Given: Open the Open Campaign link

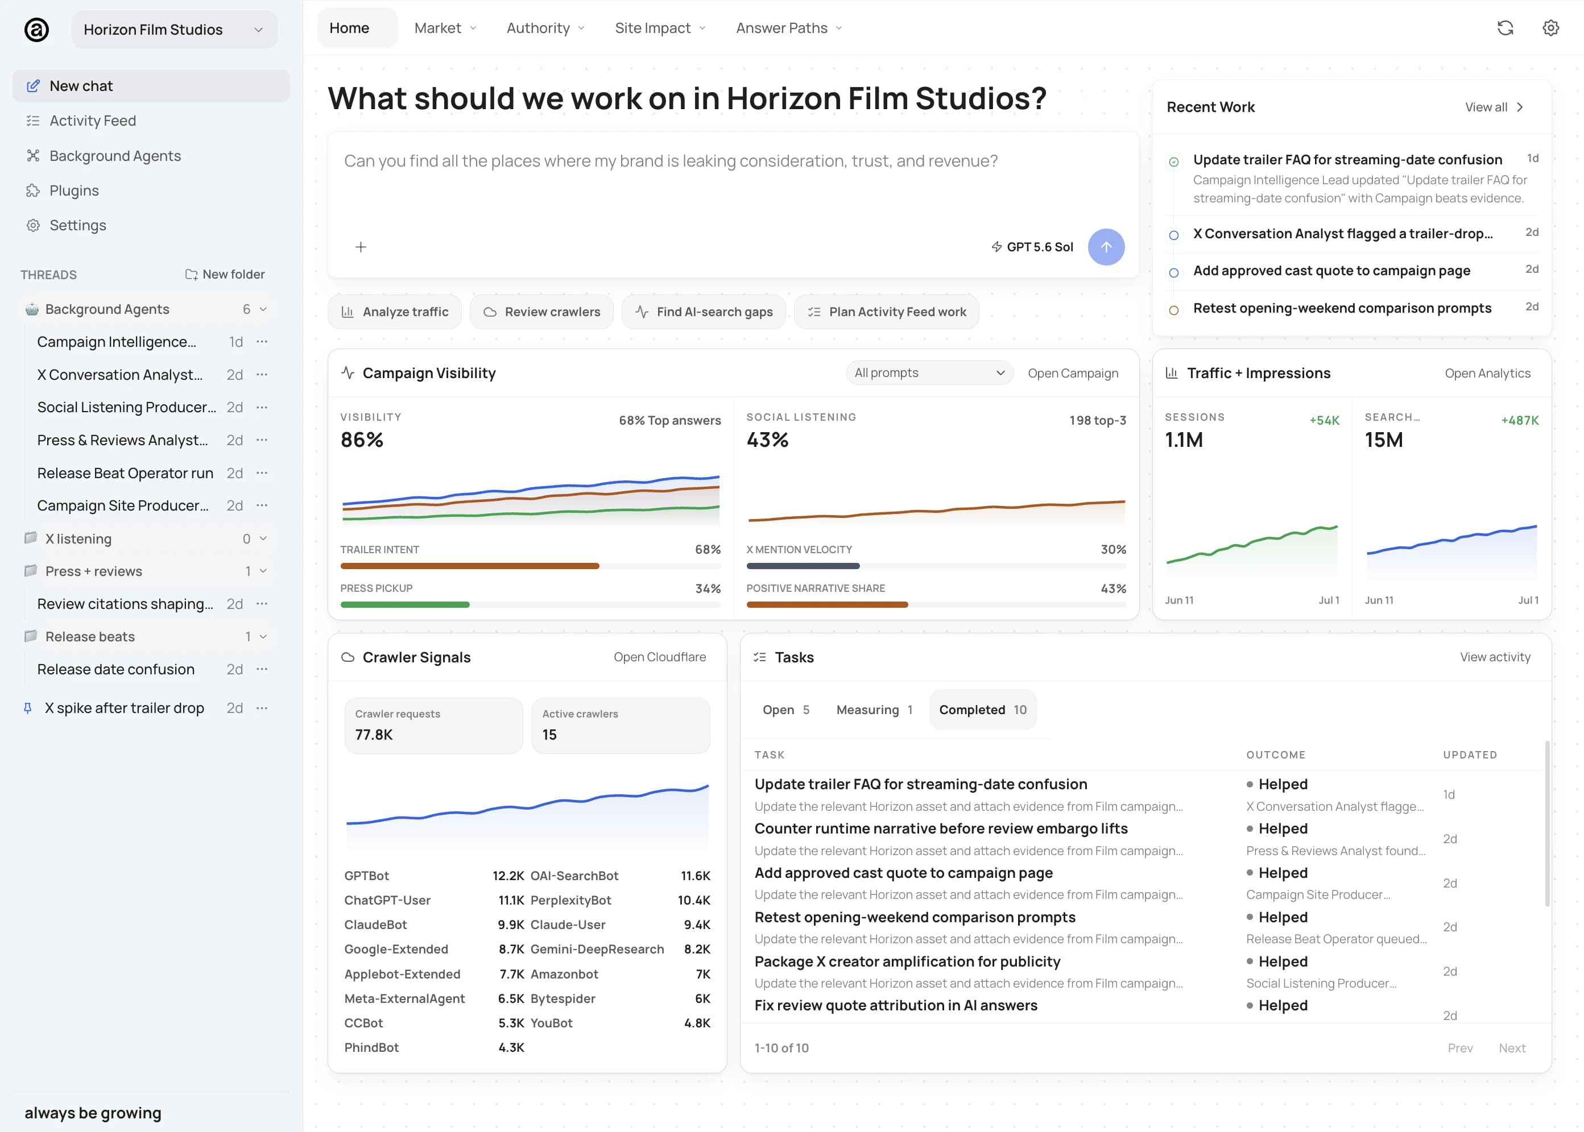Looking at the screenshot, I should tap(1073, 373).
